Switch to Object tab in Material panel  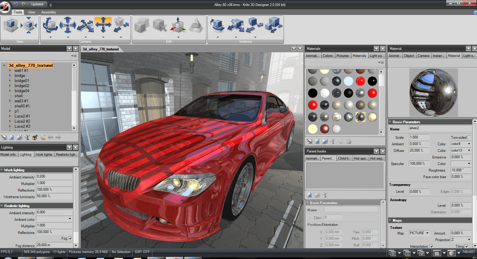pyautogui.click(x=409, y=56)
